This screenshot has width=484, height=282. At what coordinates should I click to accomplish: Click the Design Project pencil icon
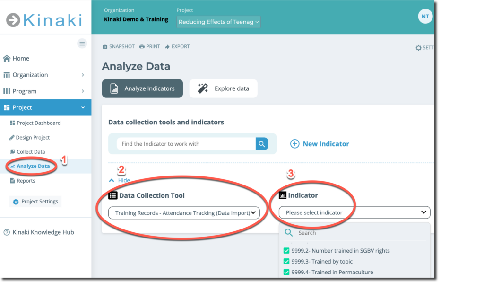click(12, 137)
